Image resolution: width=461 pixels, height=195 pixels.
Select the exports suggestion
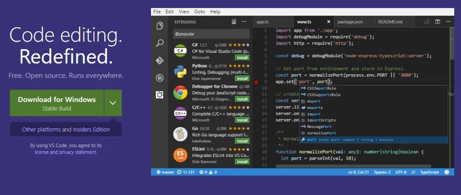point(374,107)
